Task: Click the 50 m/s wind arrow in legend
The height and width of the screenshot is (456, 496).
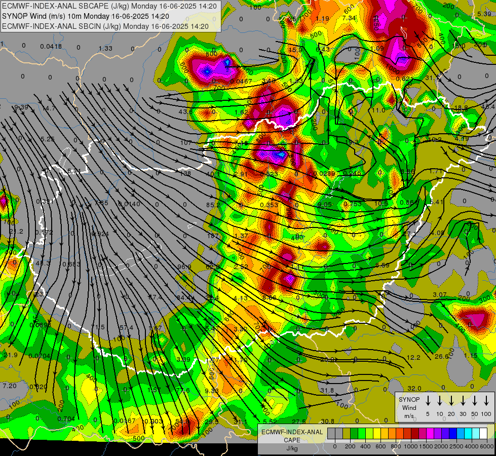Action: point(475,401)
